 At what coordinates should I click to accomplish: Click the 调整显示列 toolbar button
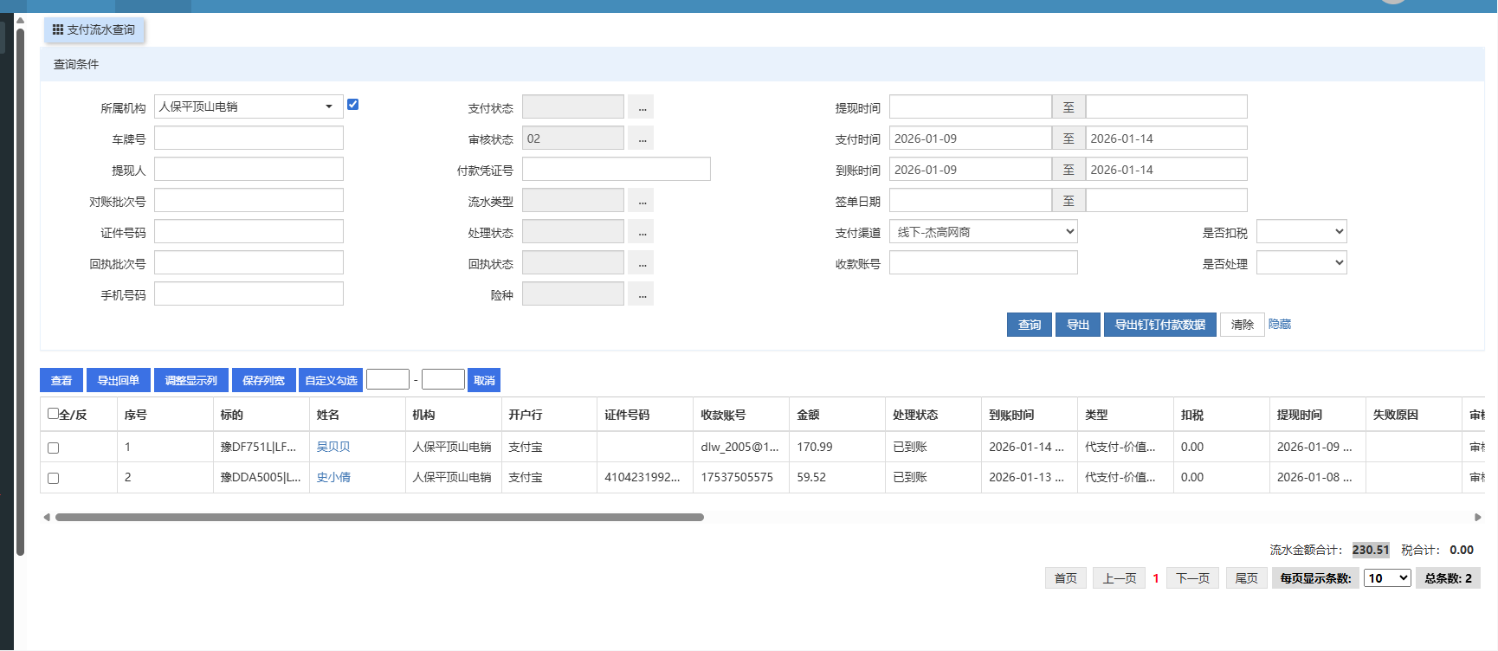click(x=191, y=381)
